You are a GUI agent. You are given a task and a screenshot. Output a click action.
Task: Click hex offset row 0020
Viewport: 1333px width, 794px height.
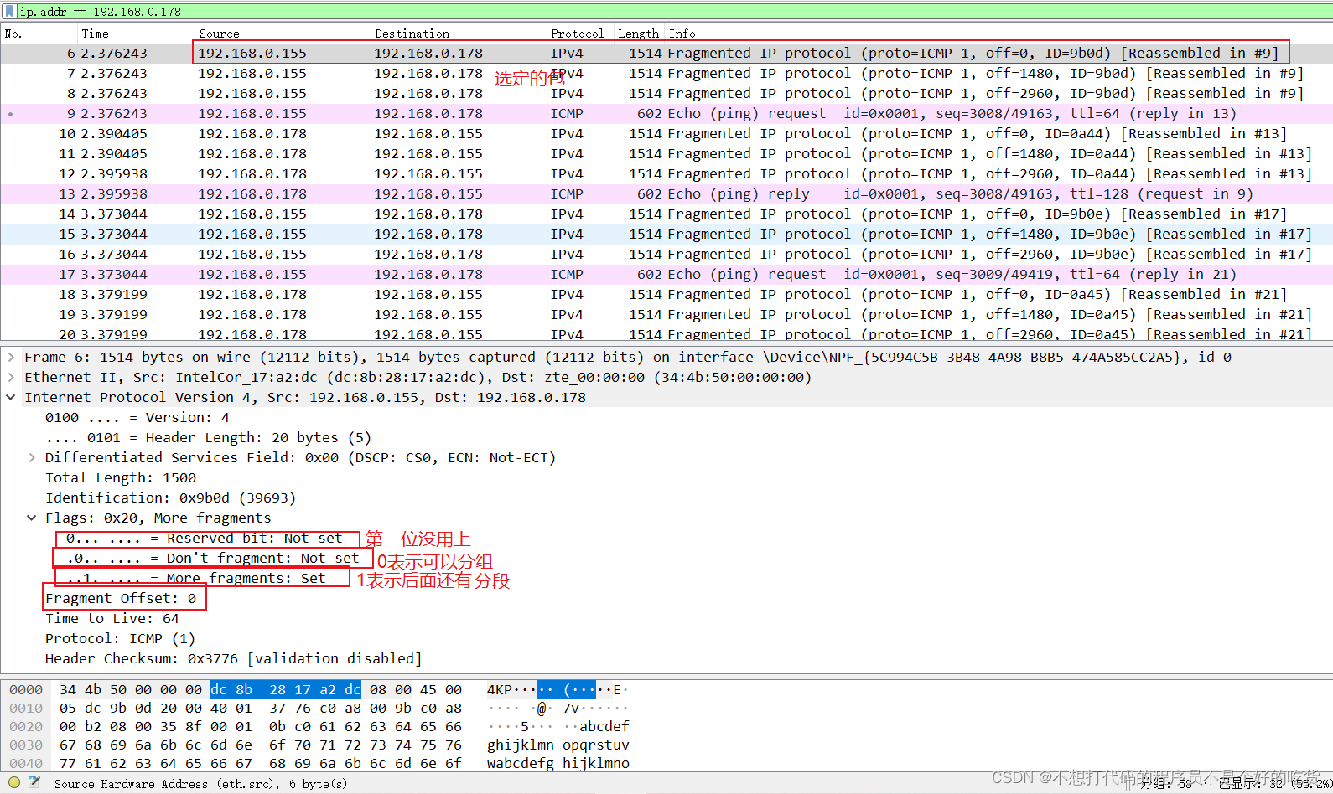click(x=26, y=726)
